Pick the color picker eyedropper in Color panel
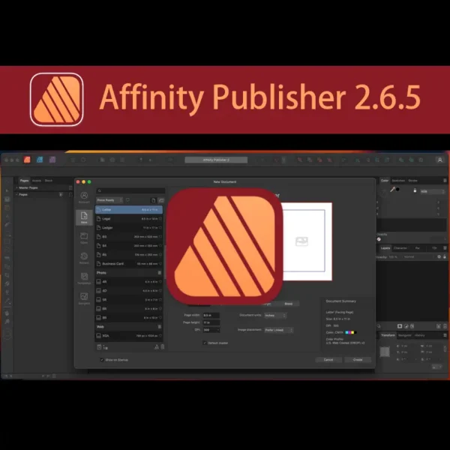This screenshot has width=450, height=450. coord(392,189)
